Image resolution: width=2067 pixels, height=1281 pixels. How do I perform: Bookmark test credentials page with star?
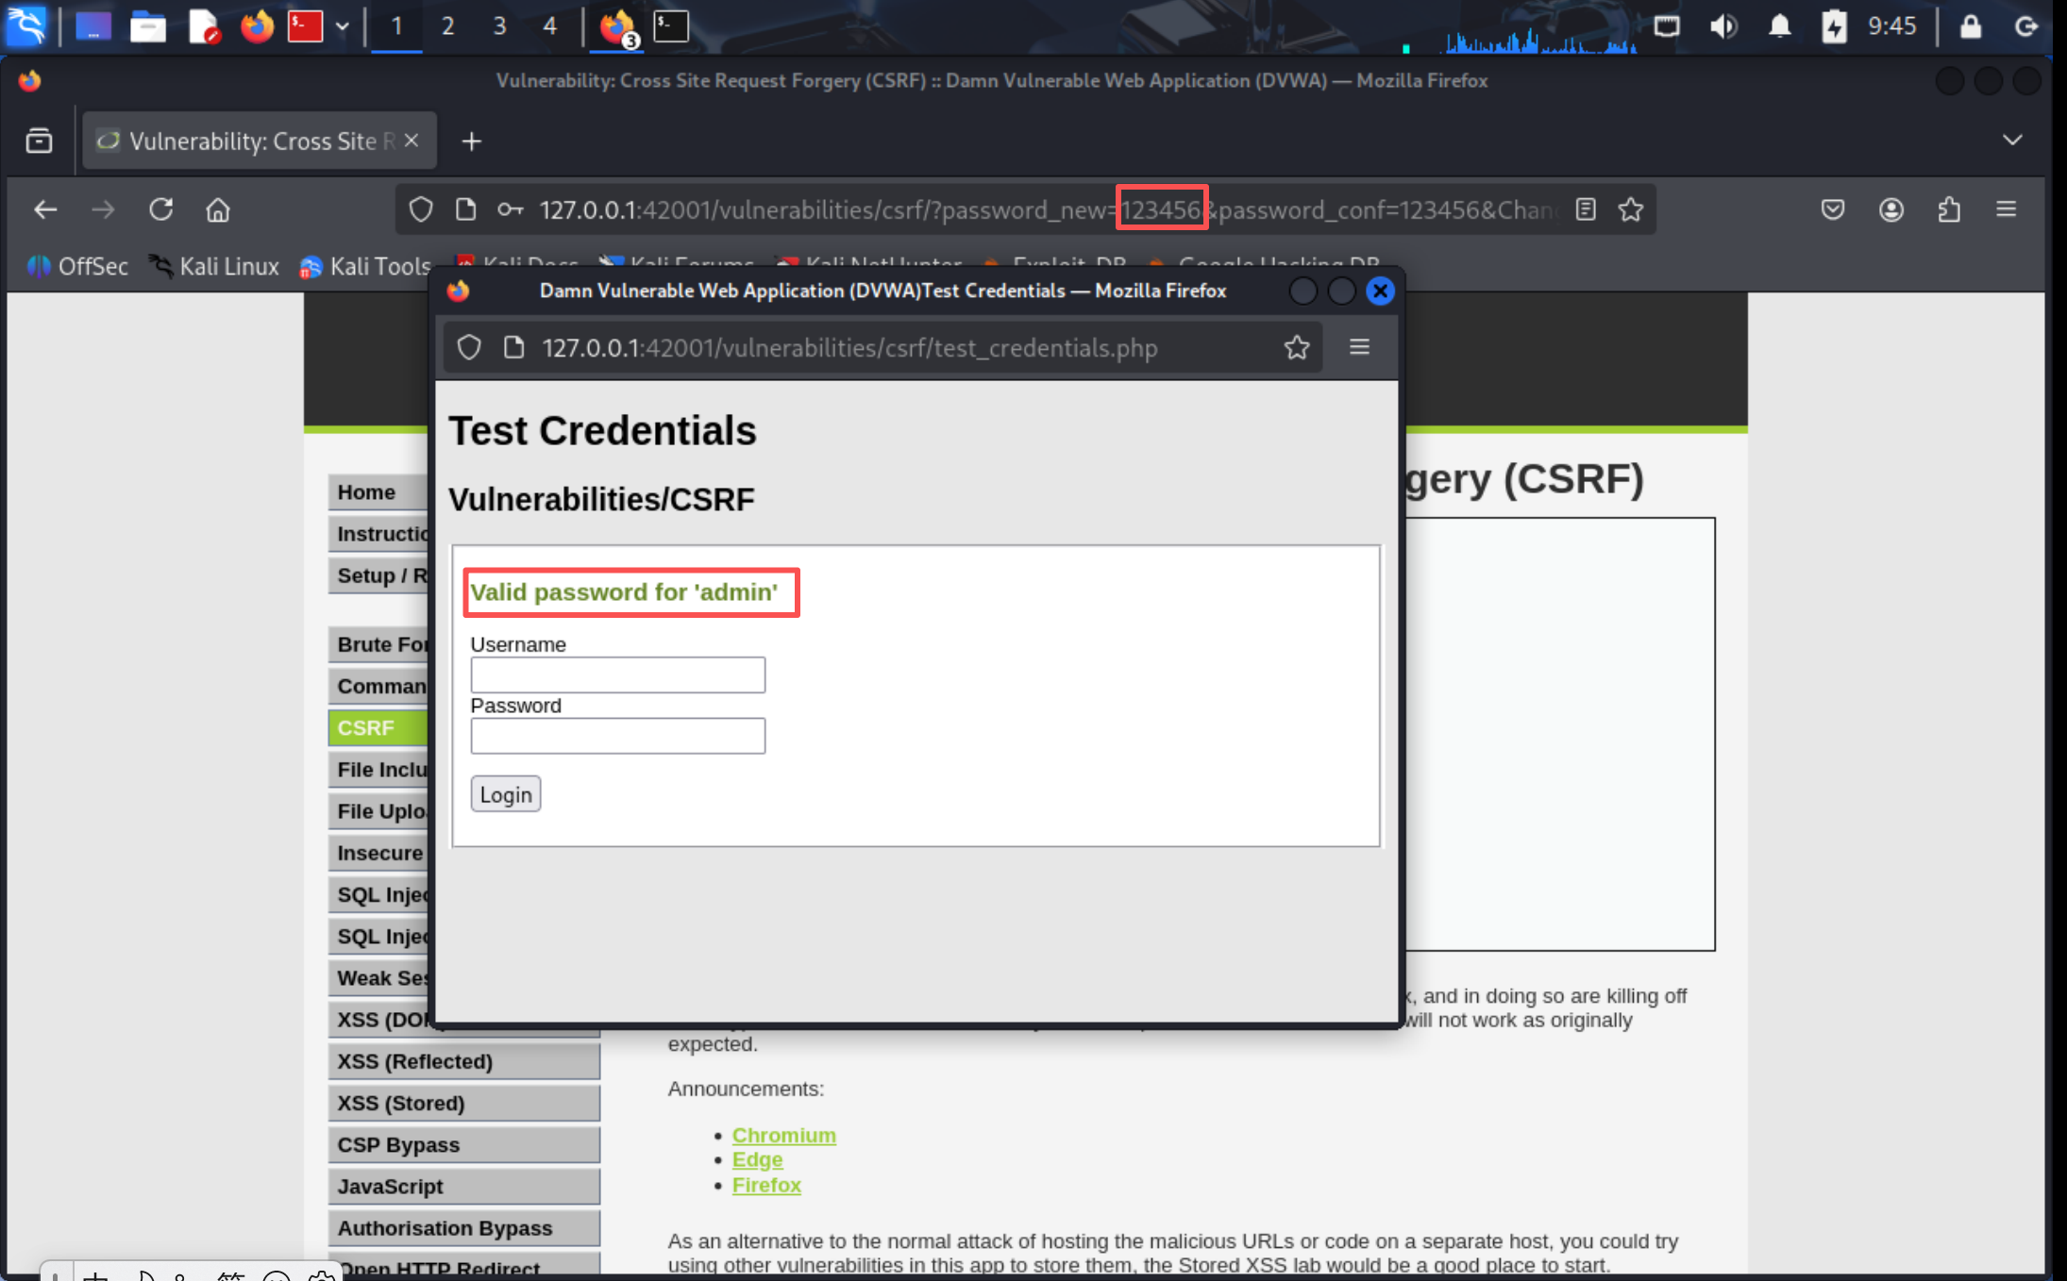1297,348
